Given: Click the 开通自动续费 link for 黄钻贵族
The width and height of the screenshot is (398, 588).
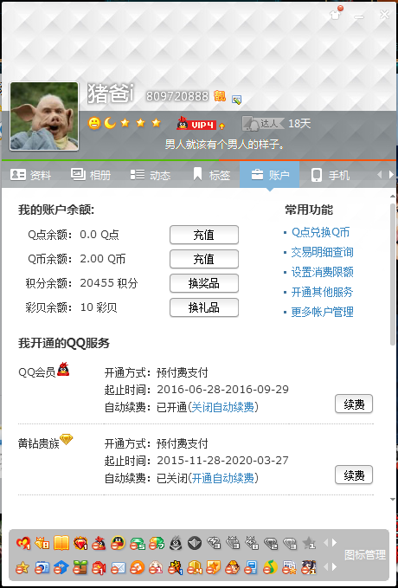Looking at the screenshot, I should click(223, 478).
